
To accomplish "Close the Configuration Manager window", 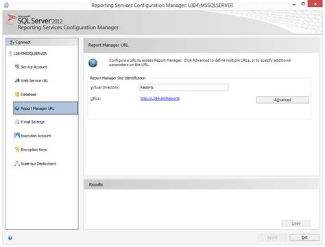I will click(315, 3).
